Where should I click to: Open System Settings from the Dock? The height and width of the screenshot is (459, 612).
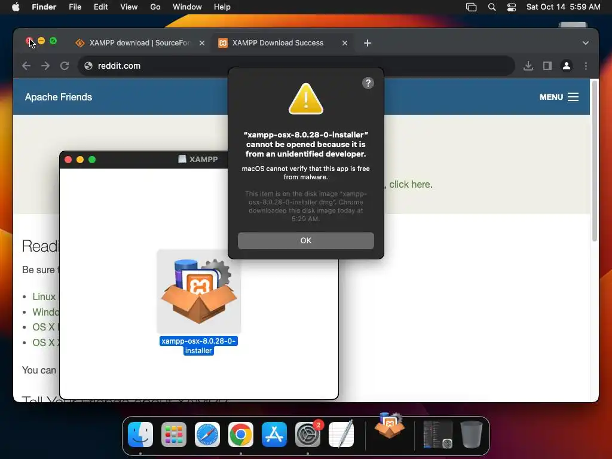[308, 434]
